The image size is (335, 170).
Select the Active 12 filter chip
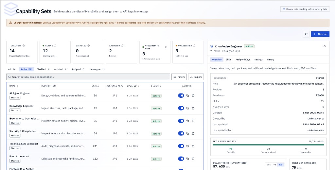coord(26,69)
